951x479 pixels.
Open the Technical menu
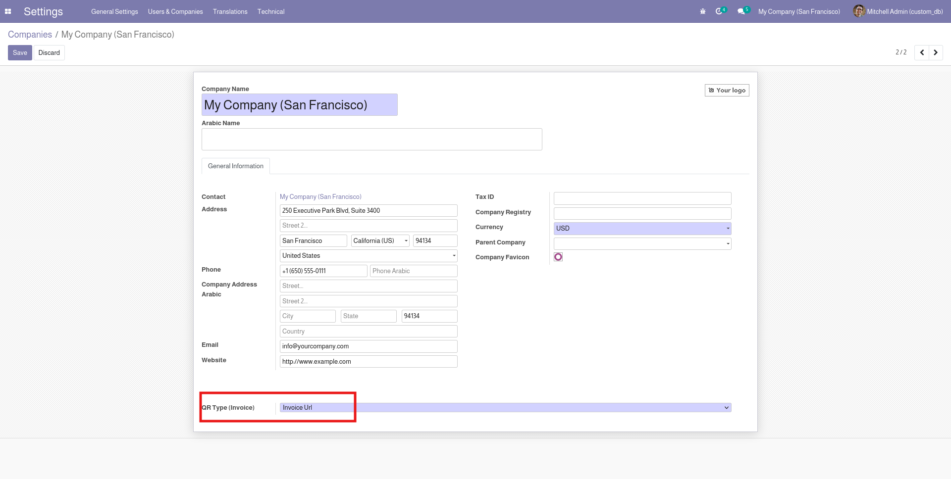(x=270, y=11)
